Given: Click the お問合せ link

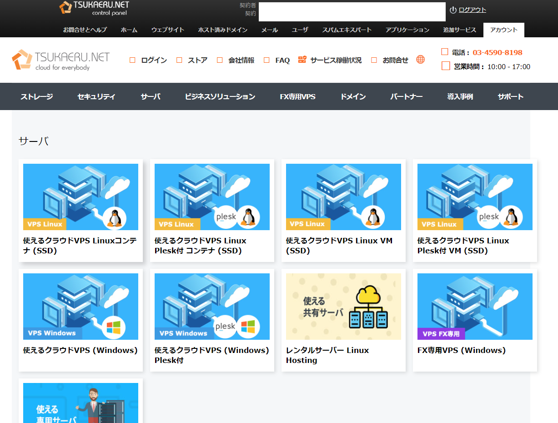Looking at the screenshot, I should (395, 60).
